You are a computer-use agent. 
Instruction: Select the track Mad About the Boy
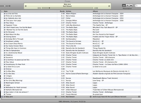point(13,34)
